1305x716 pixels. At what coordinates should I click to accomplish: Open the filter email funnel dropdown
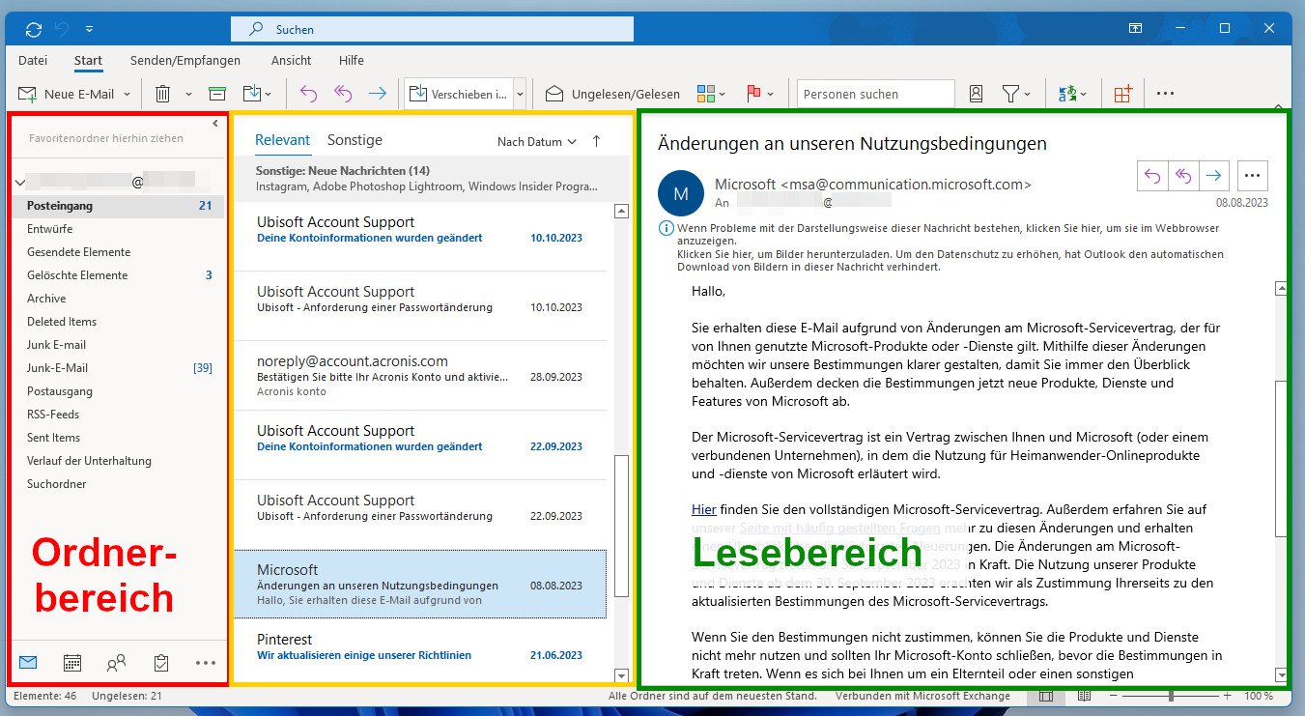pyautogui.click(x=1016, y=94)
